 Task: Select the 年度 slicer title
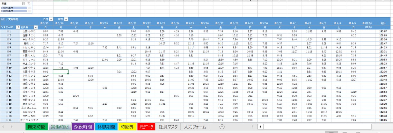4,3
